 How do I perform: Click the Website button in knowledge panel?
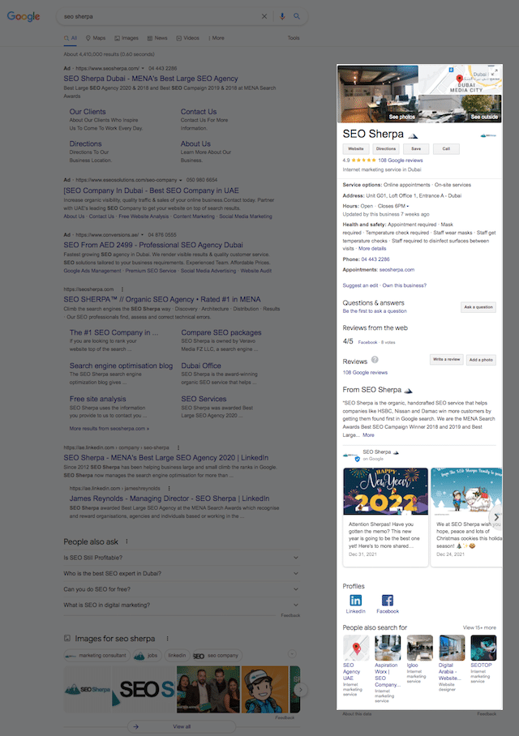click(355, 149)
